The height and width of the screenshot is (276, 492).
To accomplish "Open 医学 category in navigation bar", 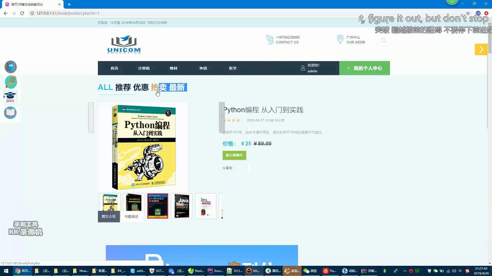I will pos(233,68).
